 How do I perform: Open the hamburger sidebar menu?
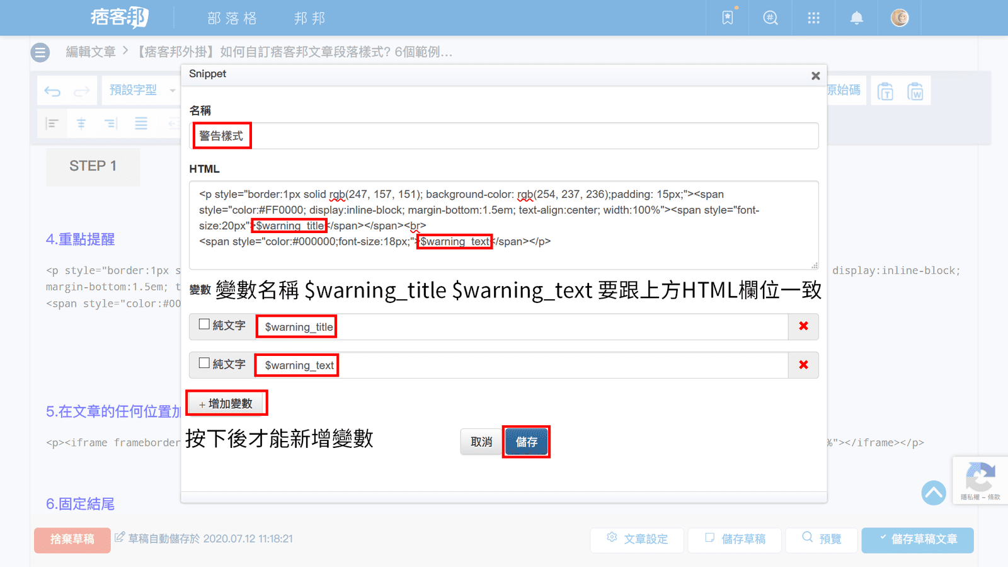click(40, 52)
